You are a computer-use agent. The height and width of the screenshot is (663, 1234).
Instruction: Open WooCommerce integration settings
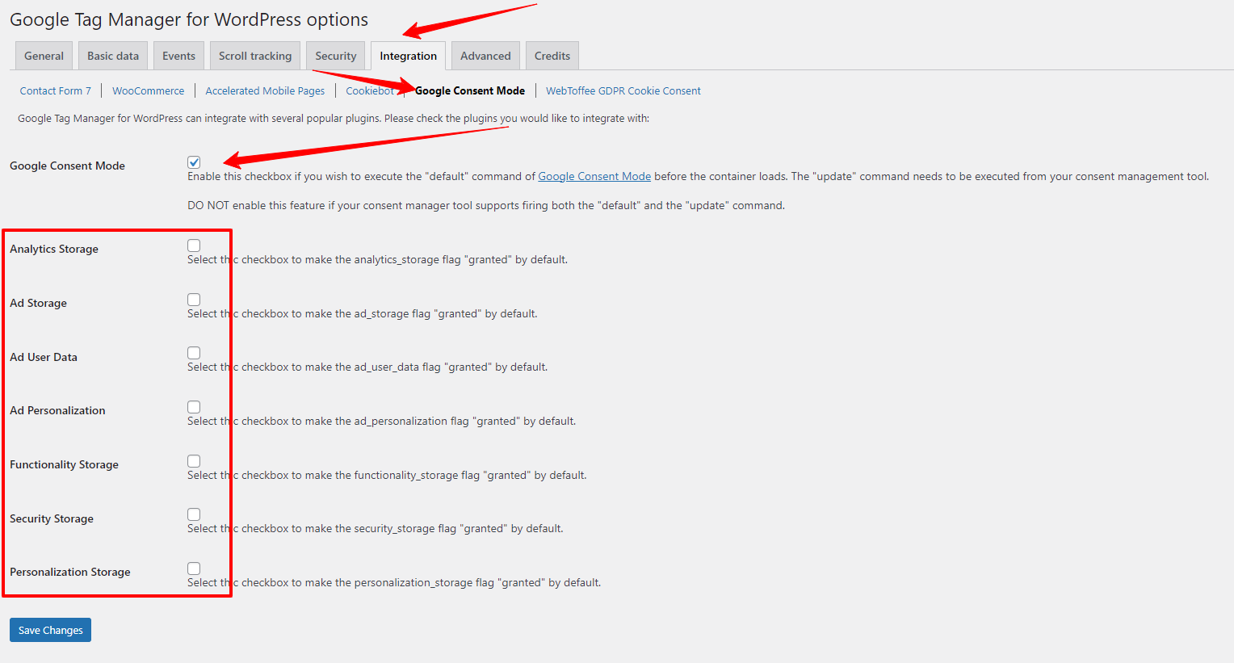(148, 91)
